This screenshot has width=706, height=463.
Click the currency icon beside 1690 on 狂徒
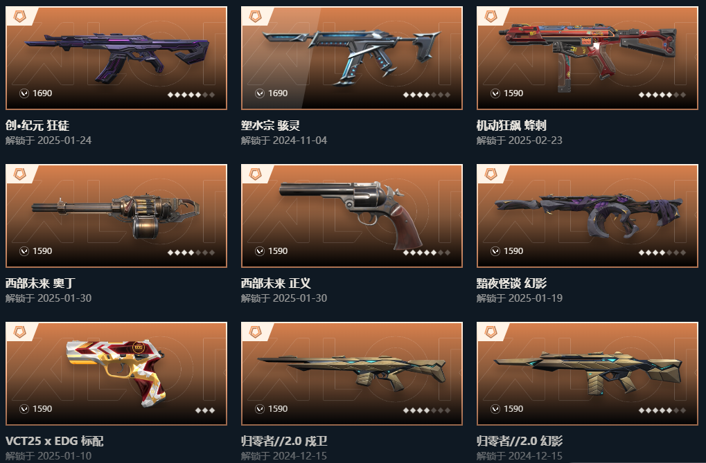pos(24,93)
